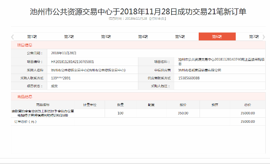Click the unit price 350.00
Screen dimensions: 270x164
pos(183,113)
